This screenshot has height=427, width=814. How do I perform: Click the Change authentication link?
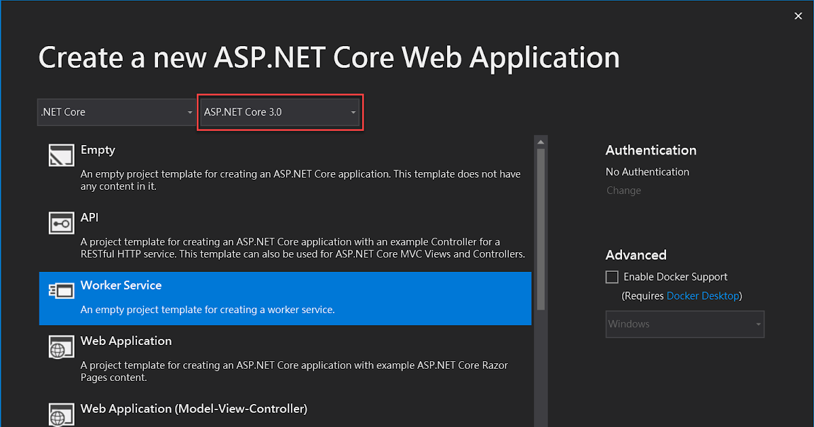(623, 190)
